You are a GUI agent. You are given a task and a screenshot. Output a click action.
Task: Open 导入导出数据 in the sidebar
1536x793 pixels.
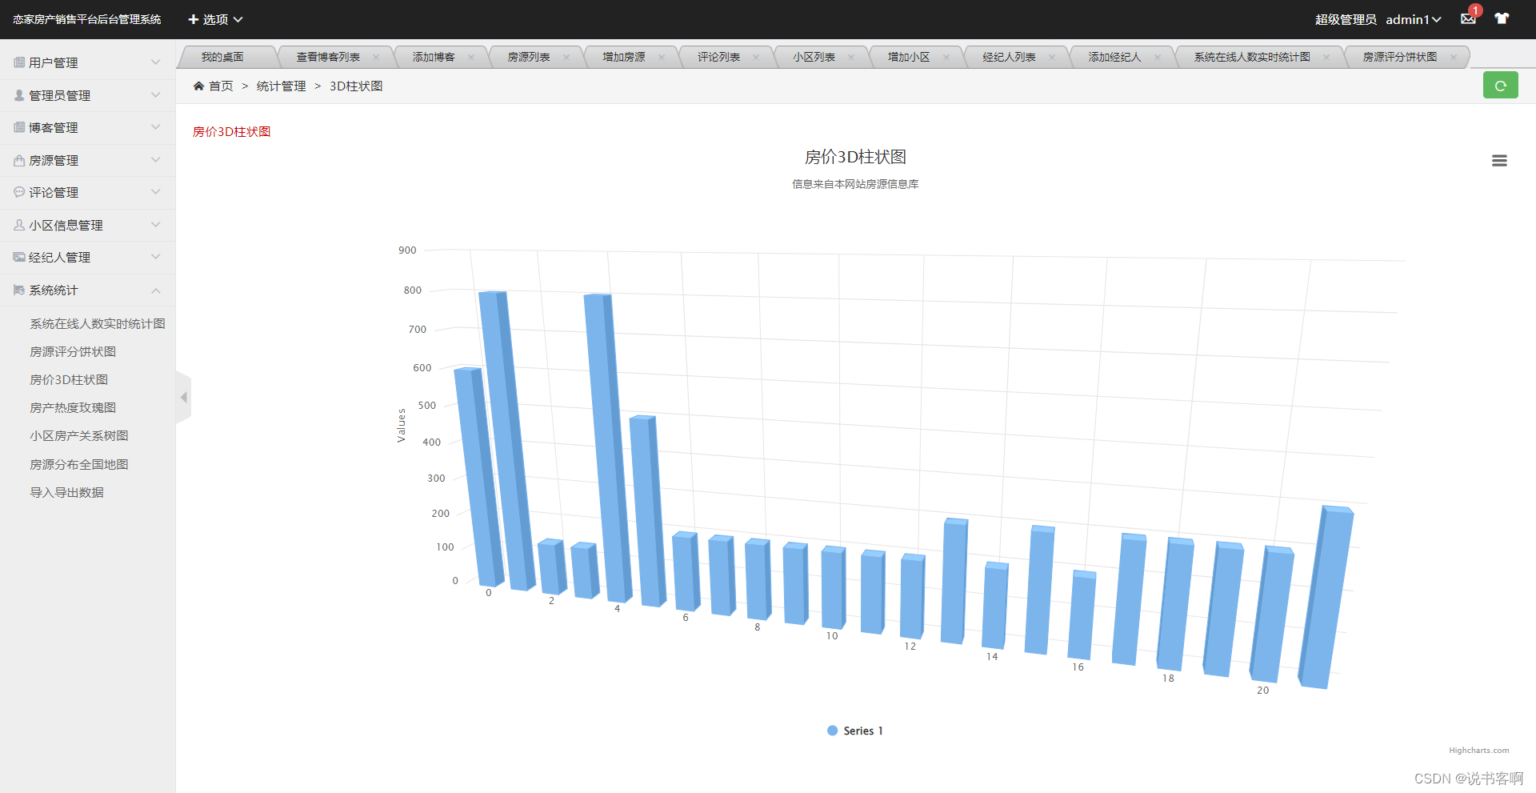pyautogui.click(x=67, y=492)
